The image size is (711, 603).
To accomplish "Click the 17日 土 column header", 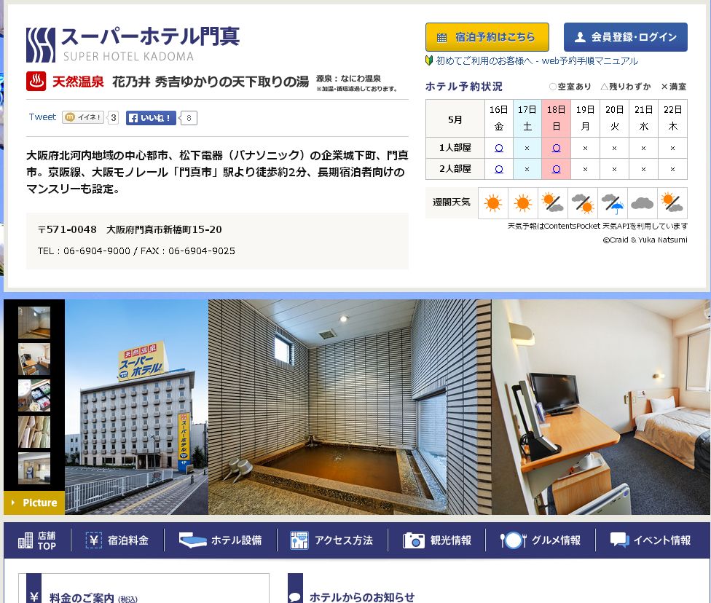I will click(x=527, y=118).
